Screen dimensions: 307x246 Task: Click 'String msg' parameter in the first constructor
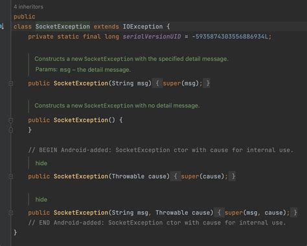coord(130,84)
